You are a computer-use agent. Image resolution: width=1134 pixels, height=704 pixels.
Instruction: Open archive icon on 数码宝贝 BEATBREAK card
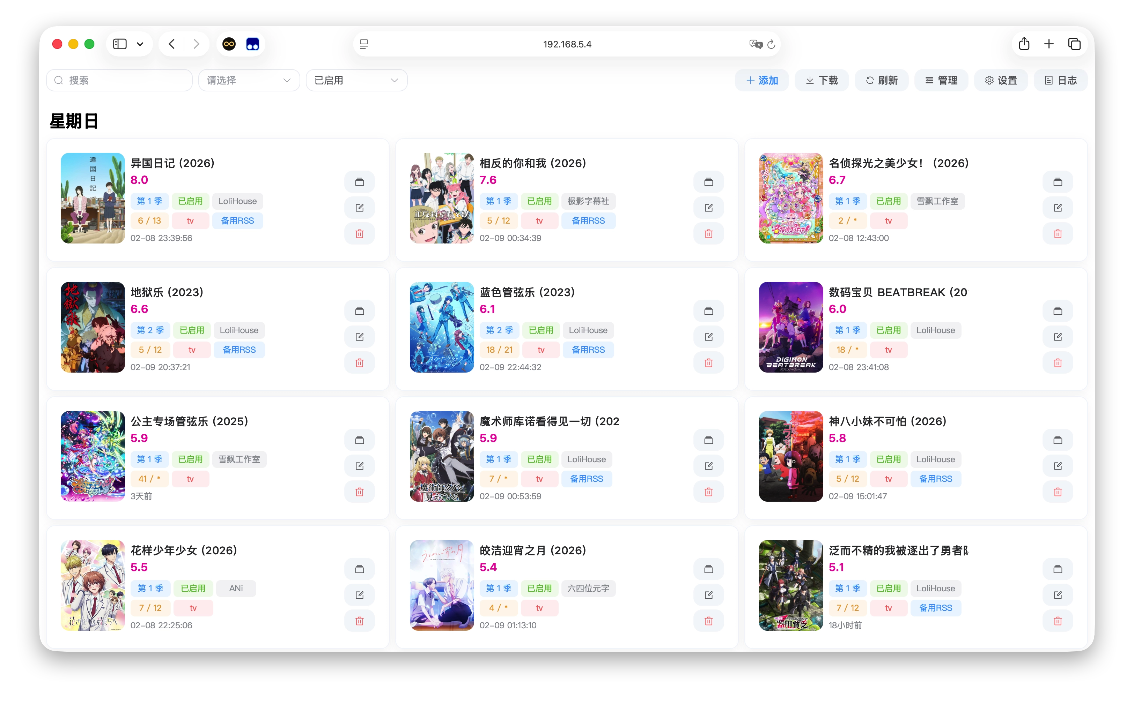[1058, 310]
